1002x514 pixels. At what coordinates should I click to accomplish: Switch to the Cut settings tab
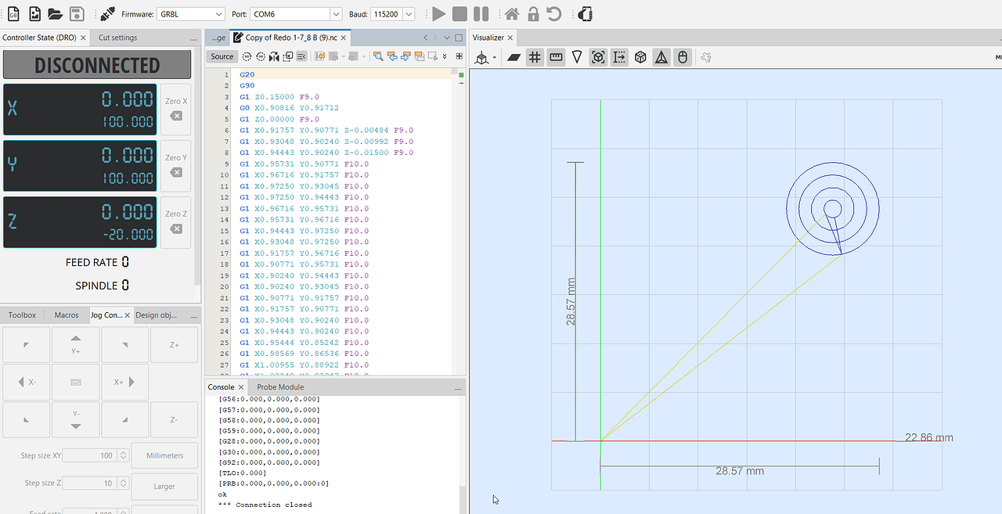(117, 38)
